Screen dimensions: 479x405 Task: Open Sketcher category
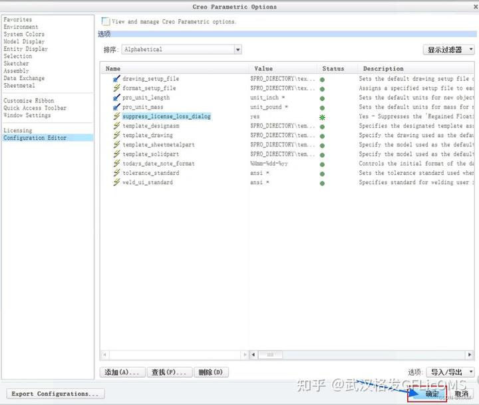(x=16, y=64)
